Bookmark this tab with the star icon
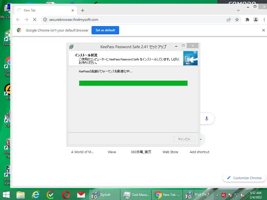 pos(237,20)
